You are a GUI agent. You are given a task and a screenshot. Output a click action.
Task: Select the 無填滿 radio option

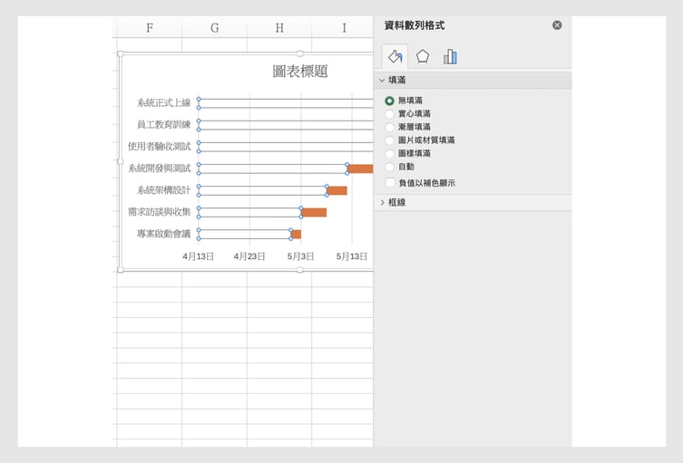click(x=389, y=101)
